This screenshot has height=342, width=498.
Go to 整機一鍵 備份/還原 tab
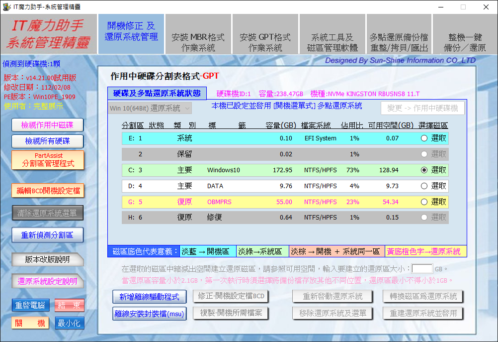(467, 43)
